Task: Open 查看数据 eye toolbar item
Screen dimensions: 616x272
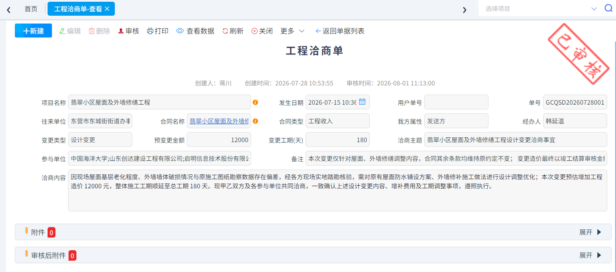Action: click(195, 31)
